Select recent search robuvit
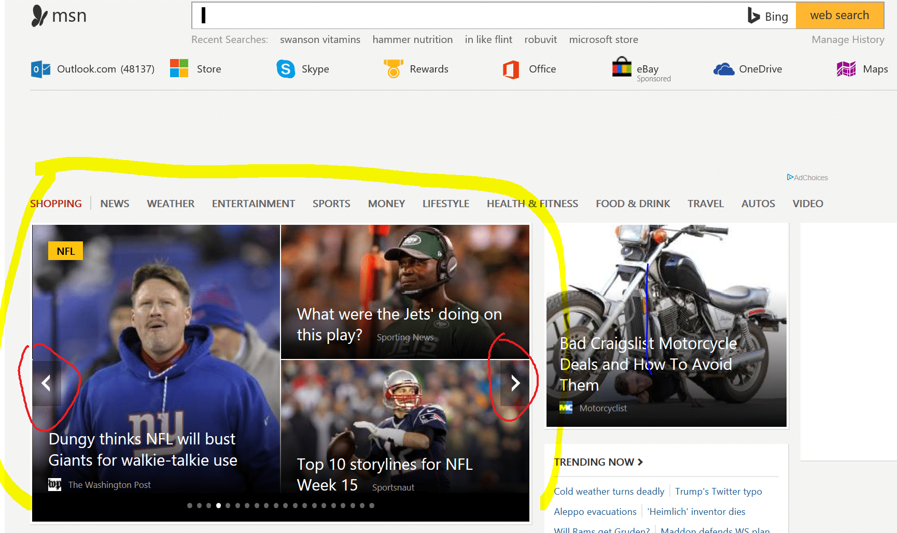Viewport: 897px width, 533px height. point(540,39)
